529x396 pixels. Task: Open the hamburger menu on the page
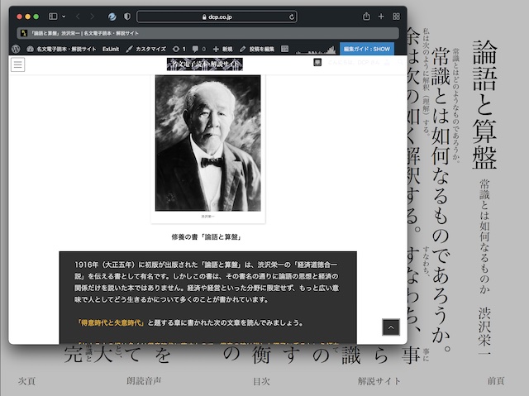click(x=18, y=64)
